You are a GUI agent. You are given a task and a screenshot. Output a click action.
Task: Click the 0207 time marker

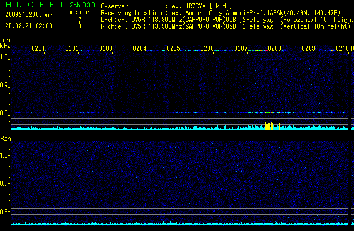[x=241, y=48]
